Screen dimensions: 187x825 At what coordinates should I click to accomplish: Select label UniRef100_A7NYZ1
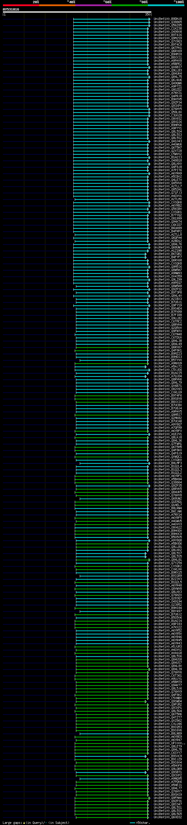coord(168,93)
